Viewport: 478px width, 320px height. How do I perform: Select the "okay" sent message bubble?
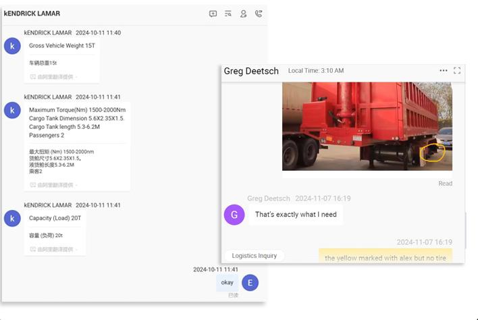tap(227, 283)
